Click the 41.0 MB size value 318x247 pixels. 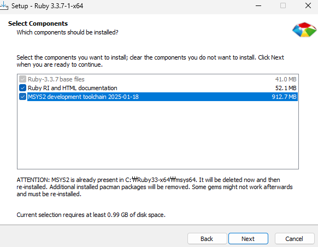point(286,79)
